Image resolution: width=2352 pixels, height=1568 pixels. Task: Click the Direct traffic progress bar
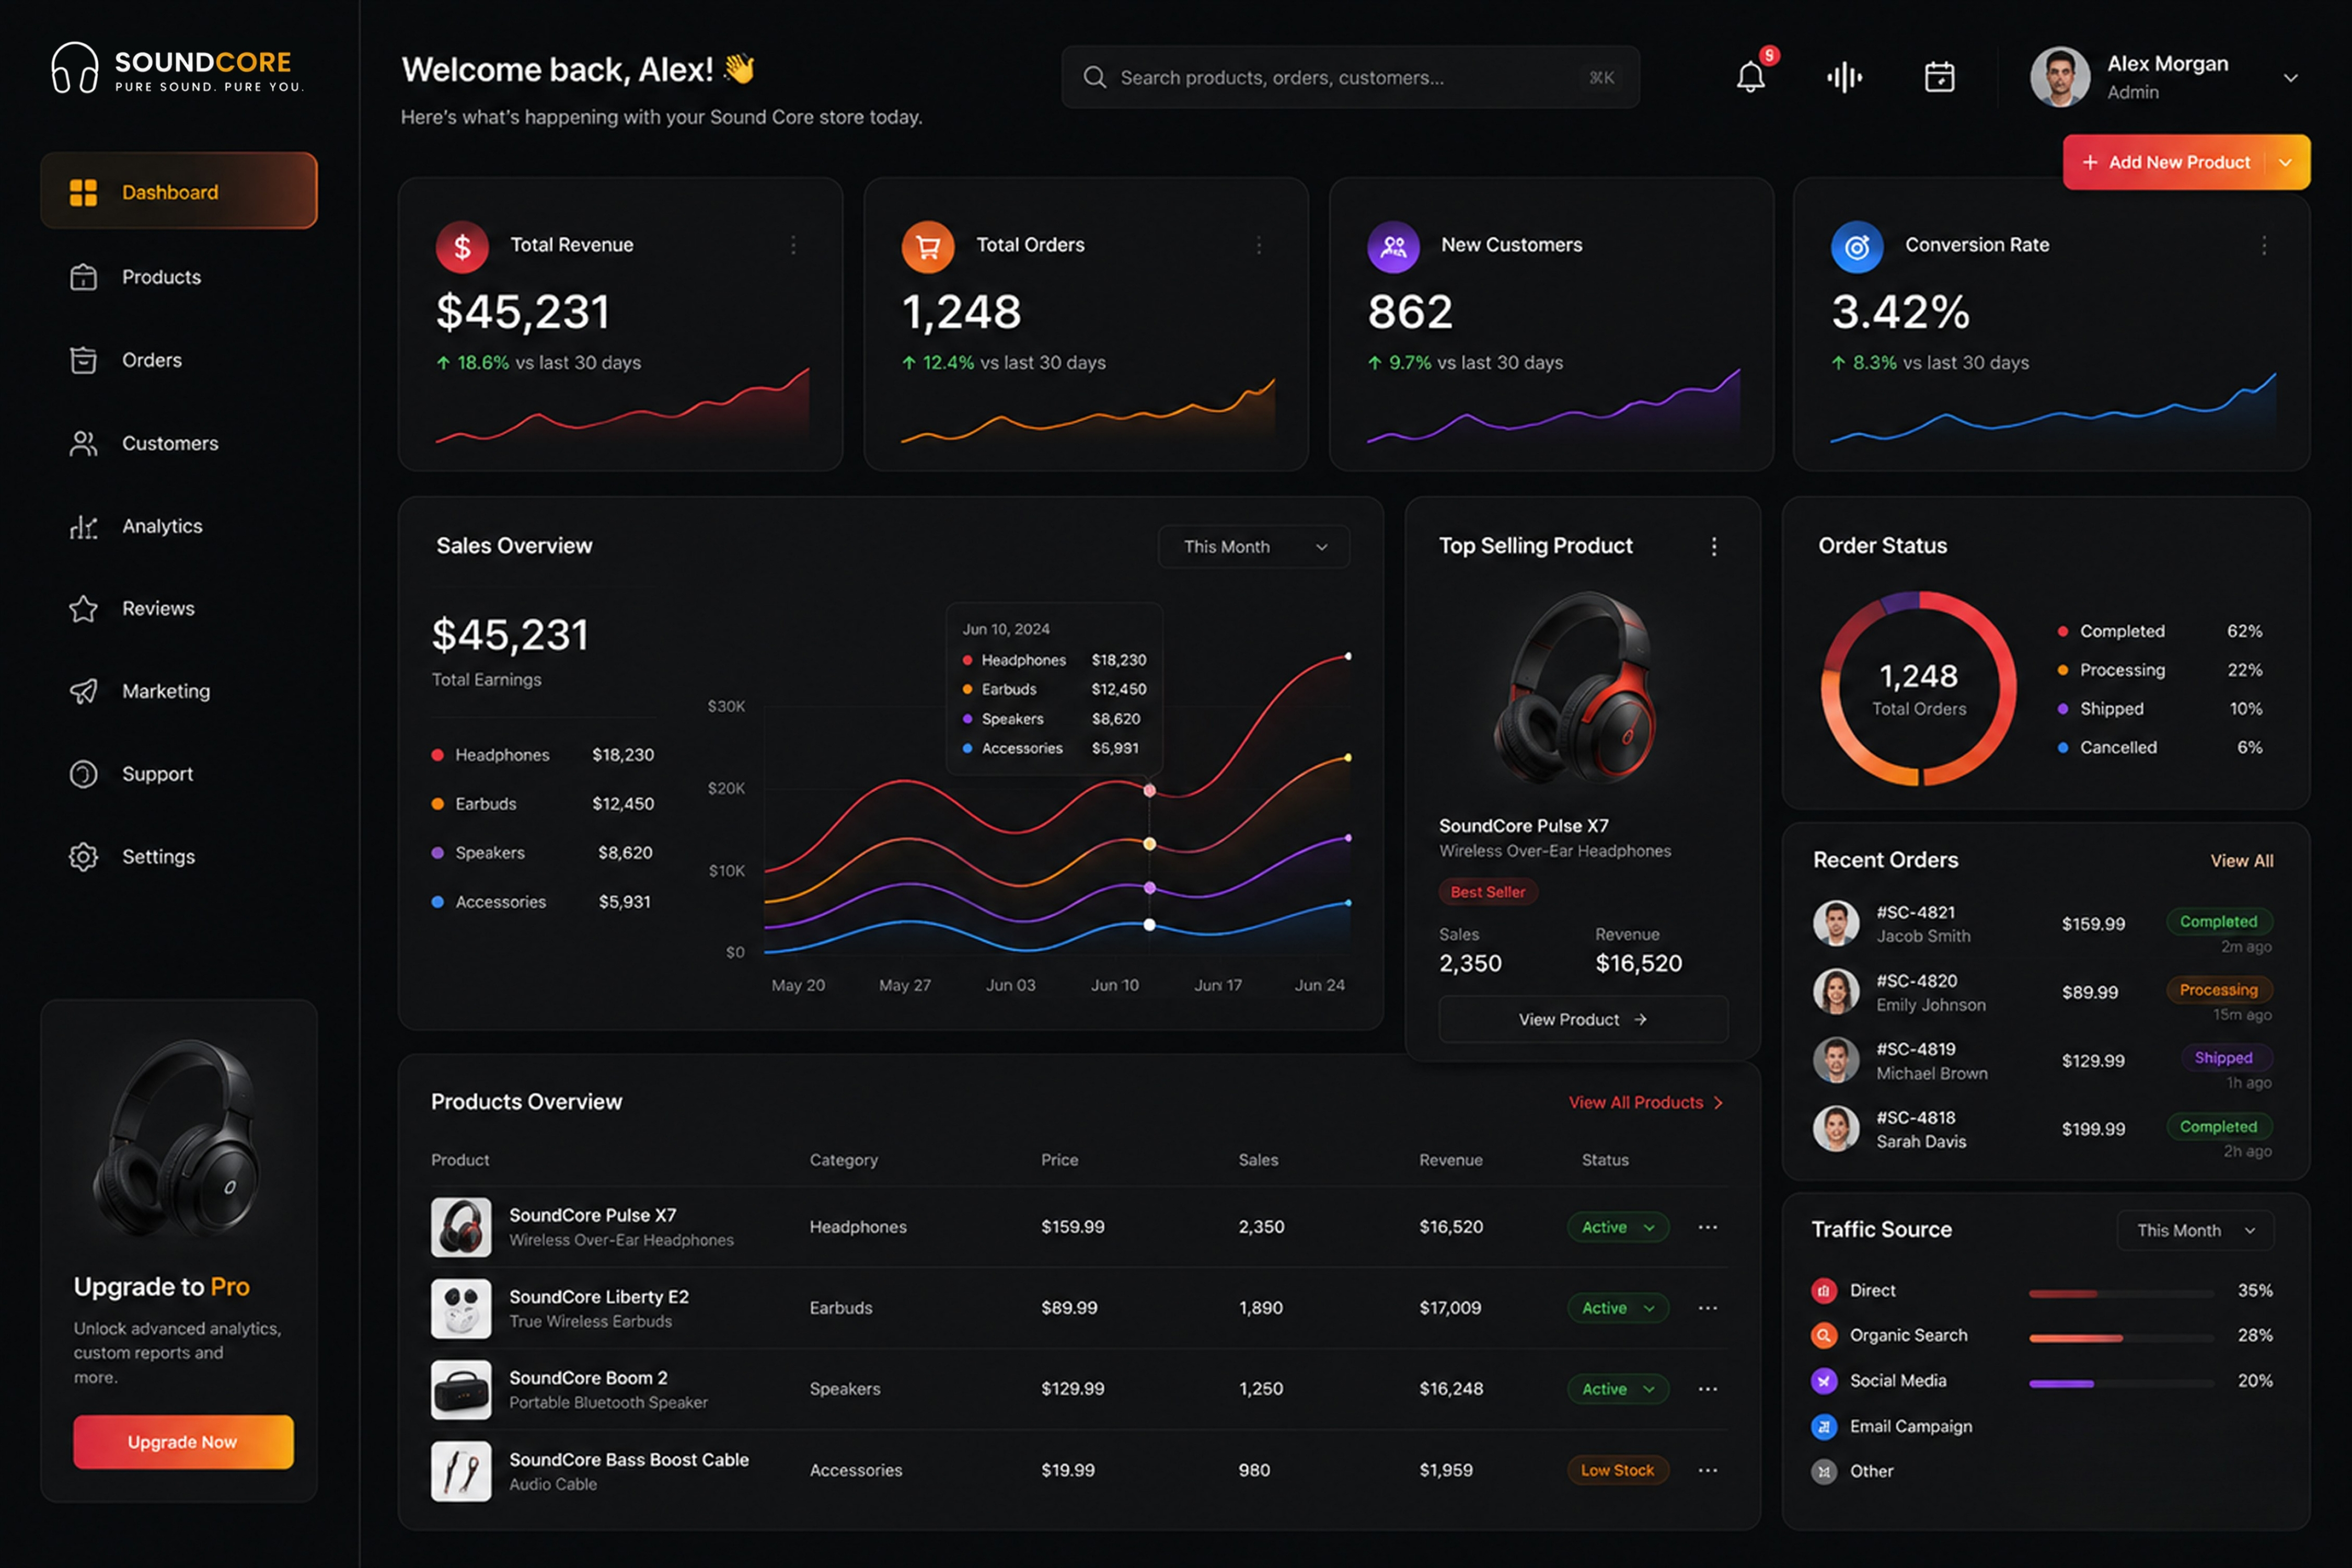(2121, 1293)
